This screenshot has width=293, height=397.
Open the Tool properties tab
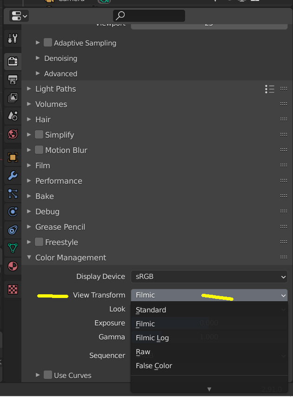click(x=13, y=39)
